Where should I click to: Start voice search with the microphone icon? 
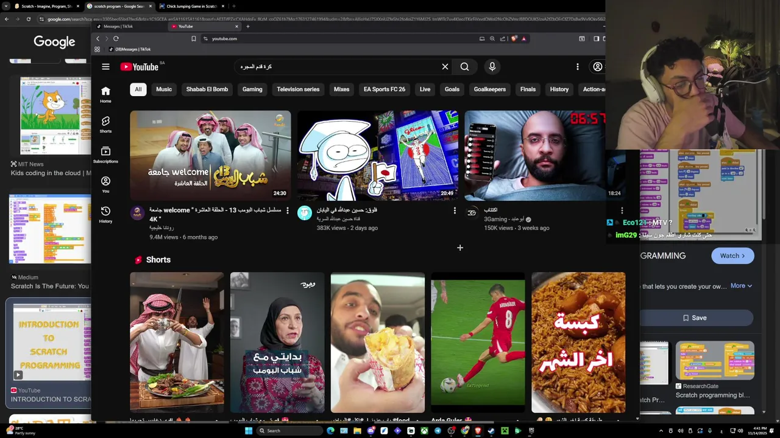coord(492,67)
